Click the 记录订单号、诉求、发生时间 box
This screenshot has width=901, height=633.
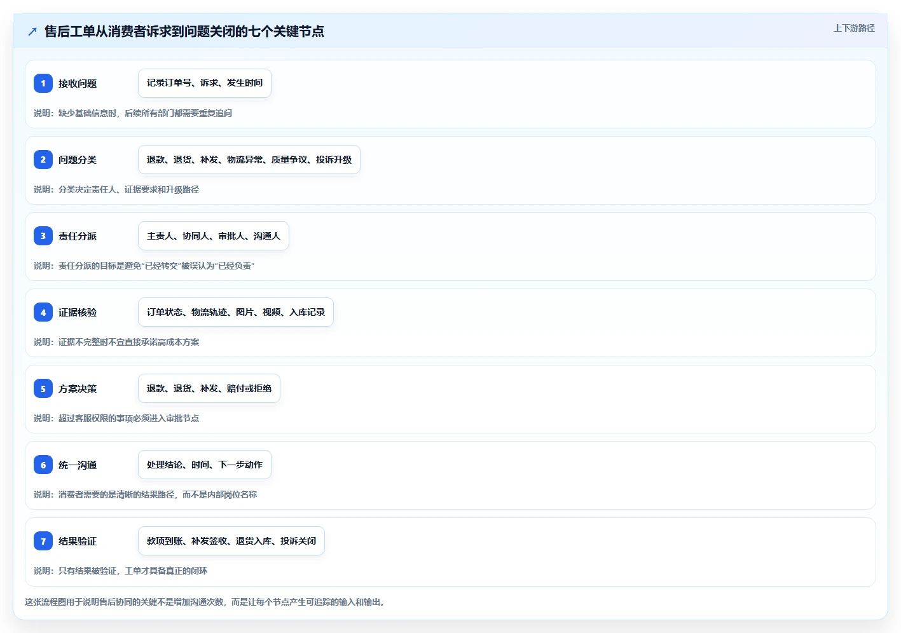click(205, 83)
